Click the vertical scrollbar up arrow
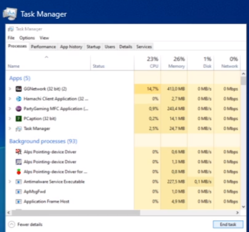 [x=243, y=74]
